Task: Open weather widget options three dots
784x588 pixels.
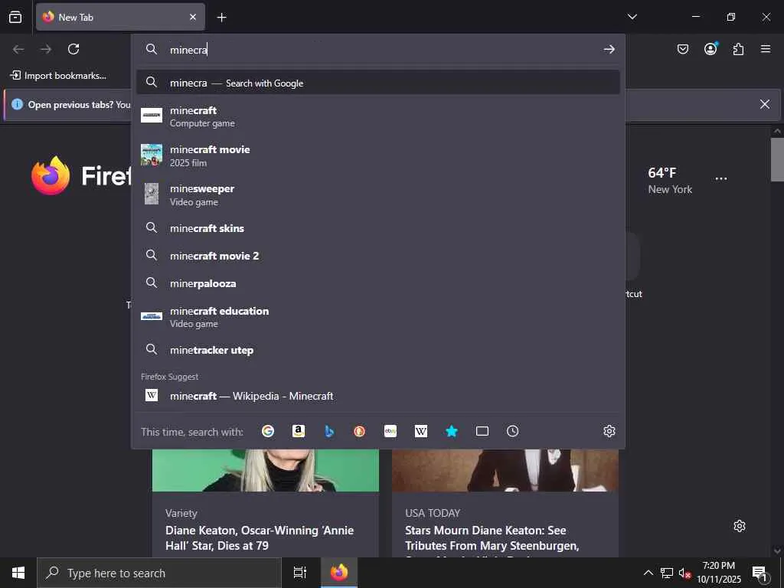Action: click(721, 178)
